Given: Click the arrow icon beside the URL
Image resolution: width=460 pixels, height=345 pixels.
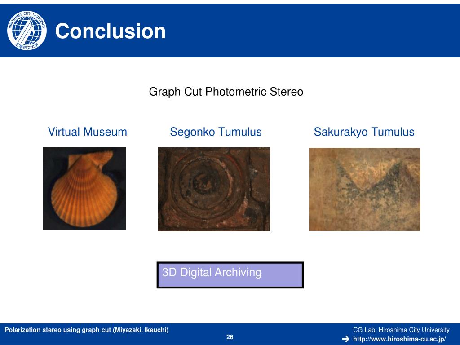Looking at the screenshot, I should click(x=345, y=339).
